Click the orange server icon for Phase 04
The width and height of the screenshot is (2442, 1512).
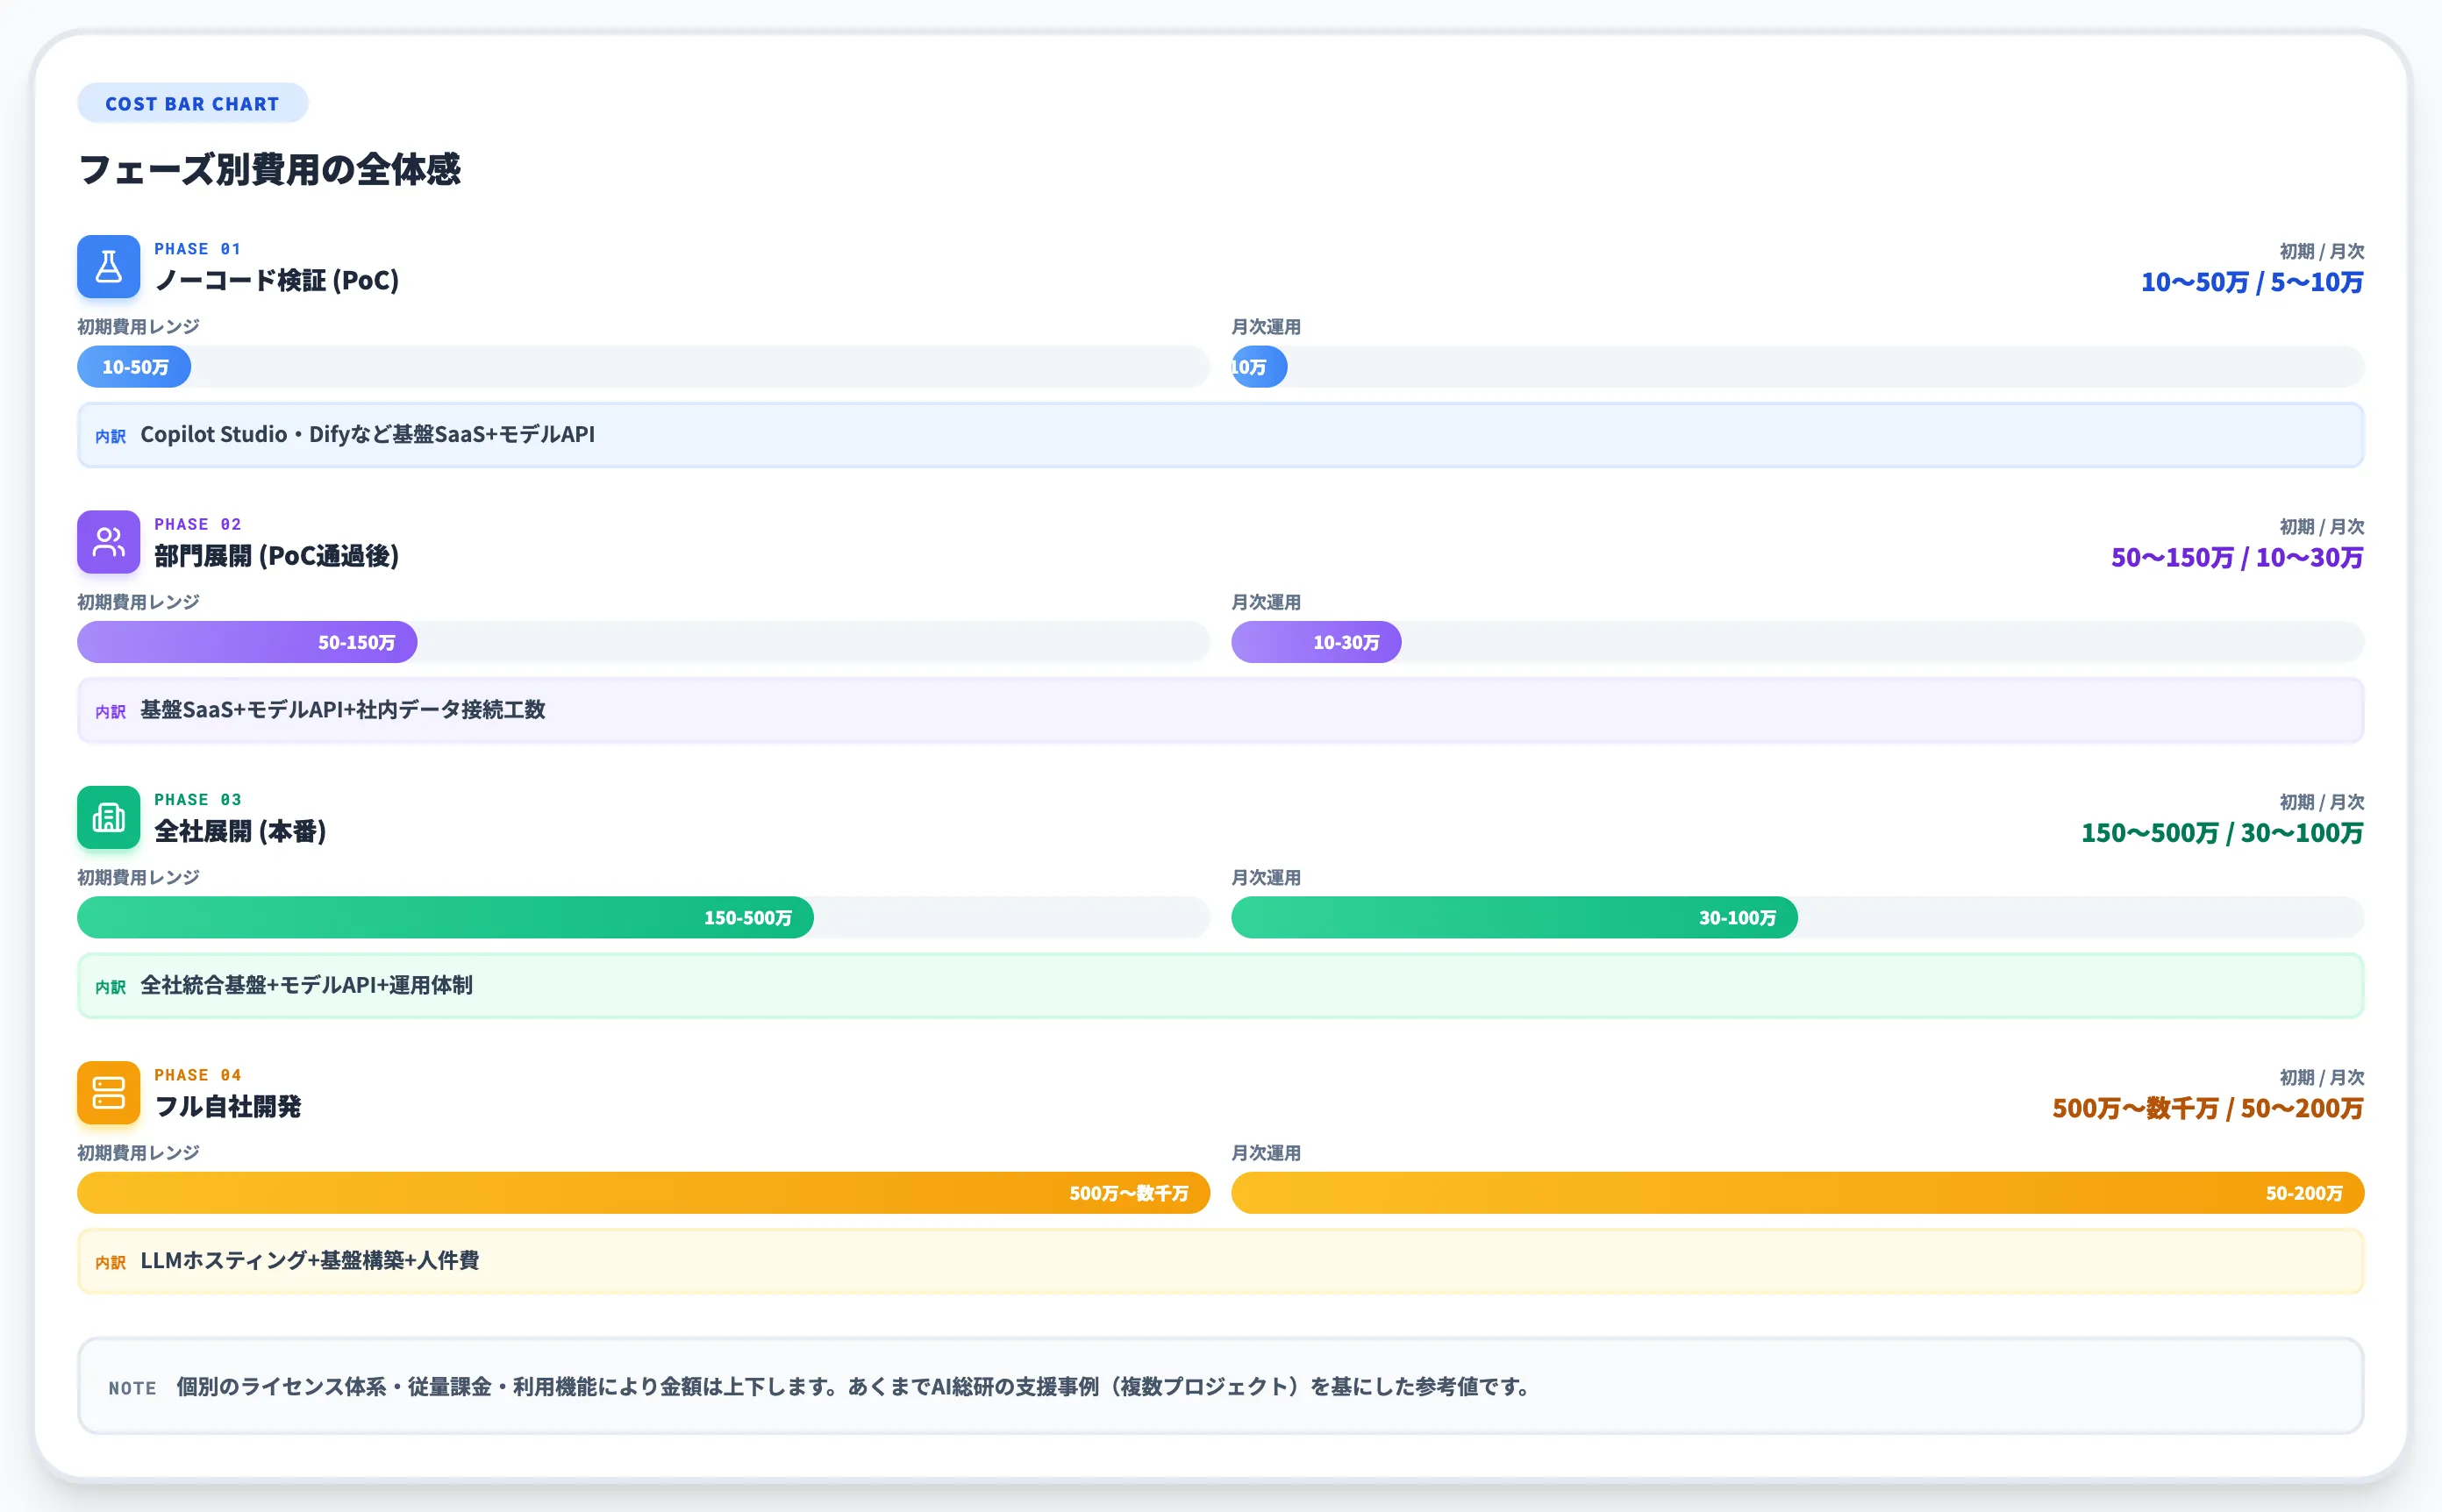(x=108, y=1093)
